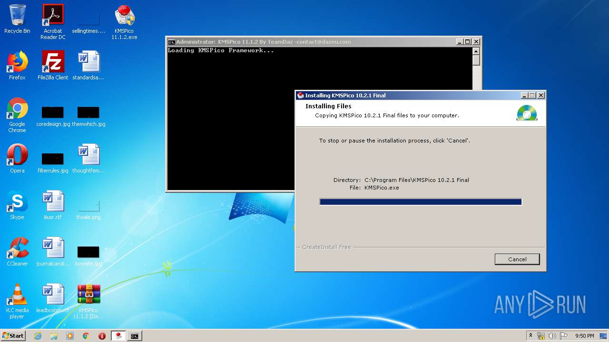The height and width of the screenshot is (342, 609).
Task: Minimize the command prompt window
Action: tap(460, 42)
